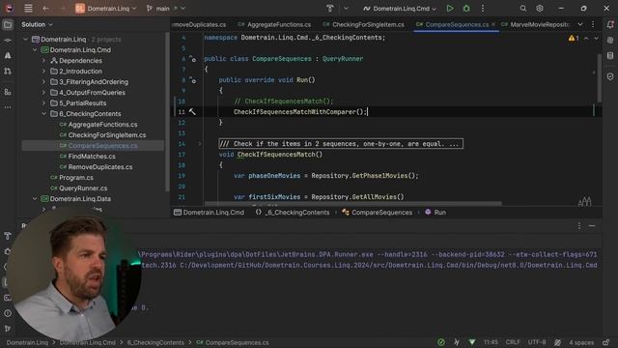Click the caret position 11:45 indicator
618x348 pixels.
click(491, 342)
